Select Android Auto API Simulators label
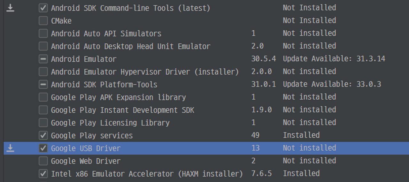The width and height of the screenshot is (409, 182). pyautogui.click(x=106, y=34)
